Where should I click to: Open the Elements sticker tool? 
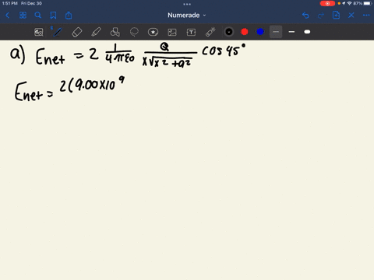point(153,32)
